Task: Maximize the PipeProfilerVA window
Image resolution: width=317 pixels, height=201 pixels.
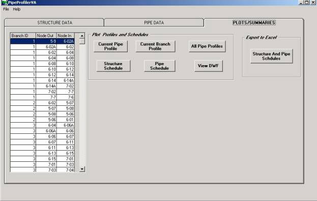Action: pos(306,3)
